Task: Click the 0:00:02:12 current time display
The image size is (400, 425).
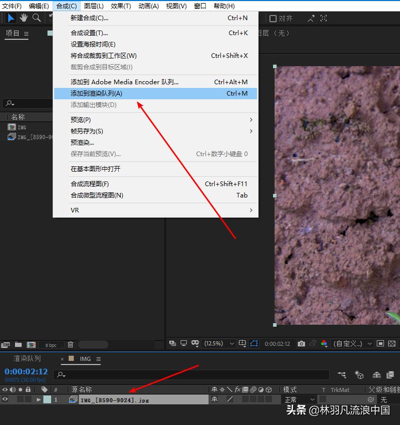Action: coord(26,371)
